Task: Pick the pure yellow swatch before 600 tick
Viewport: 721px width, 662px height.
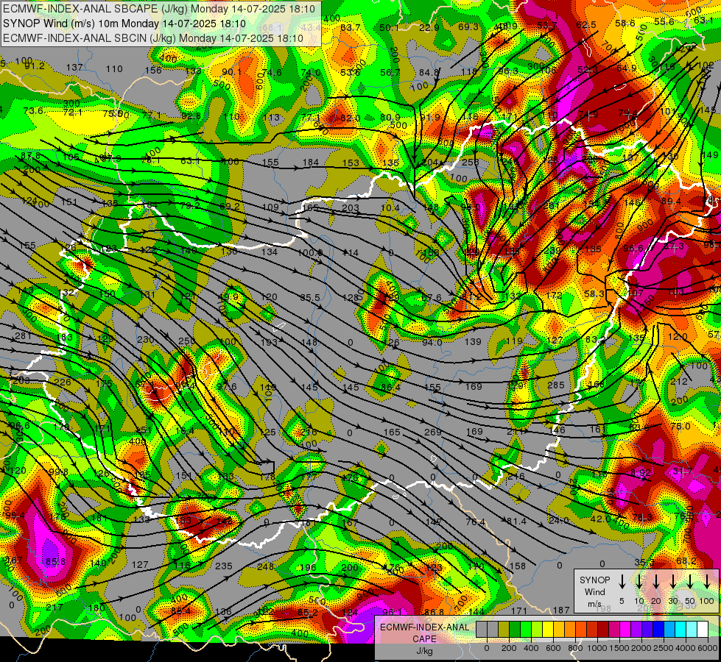Action: pos(548,630)
